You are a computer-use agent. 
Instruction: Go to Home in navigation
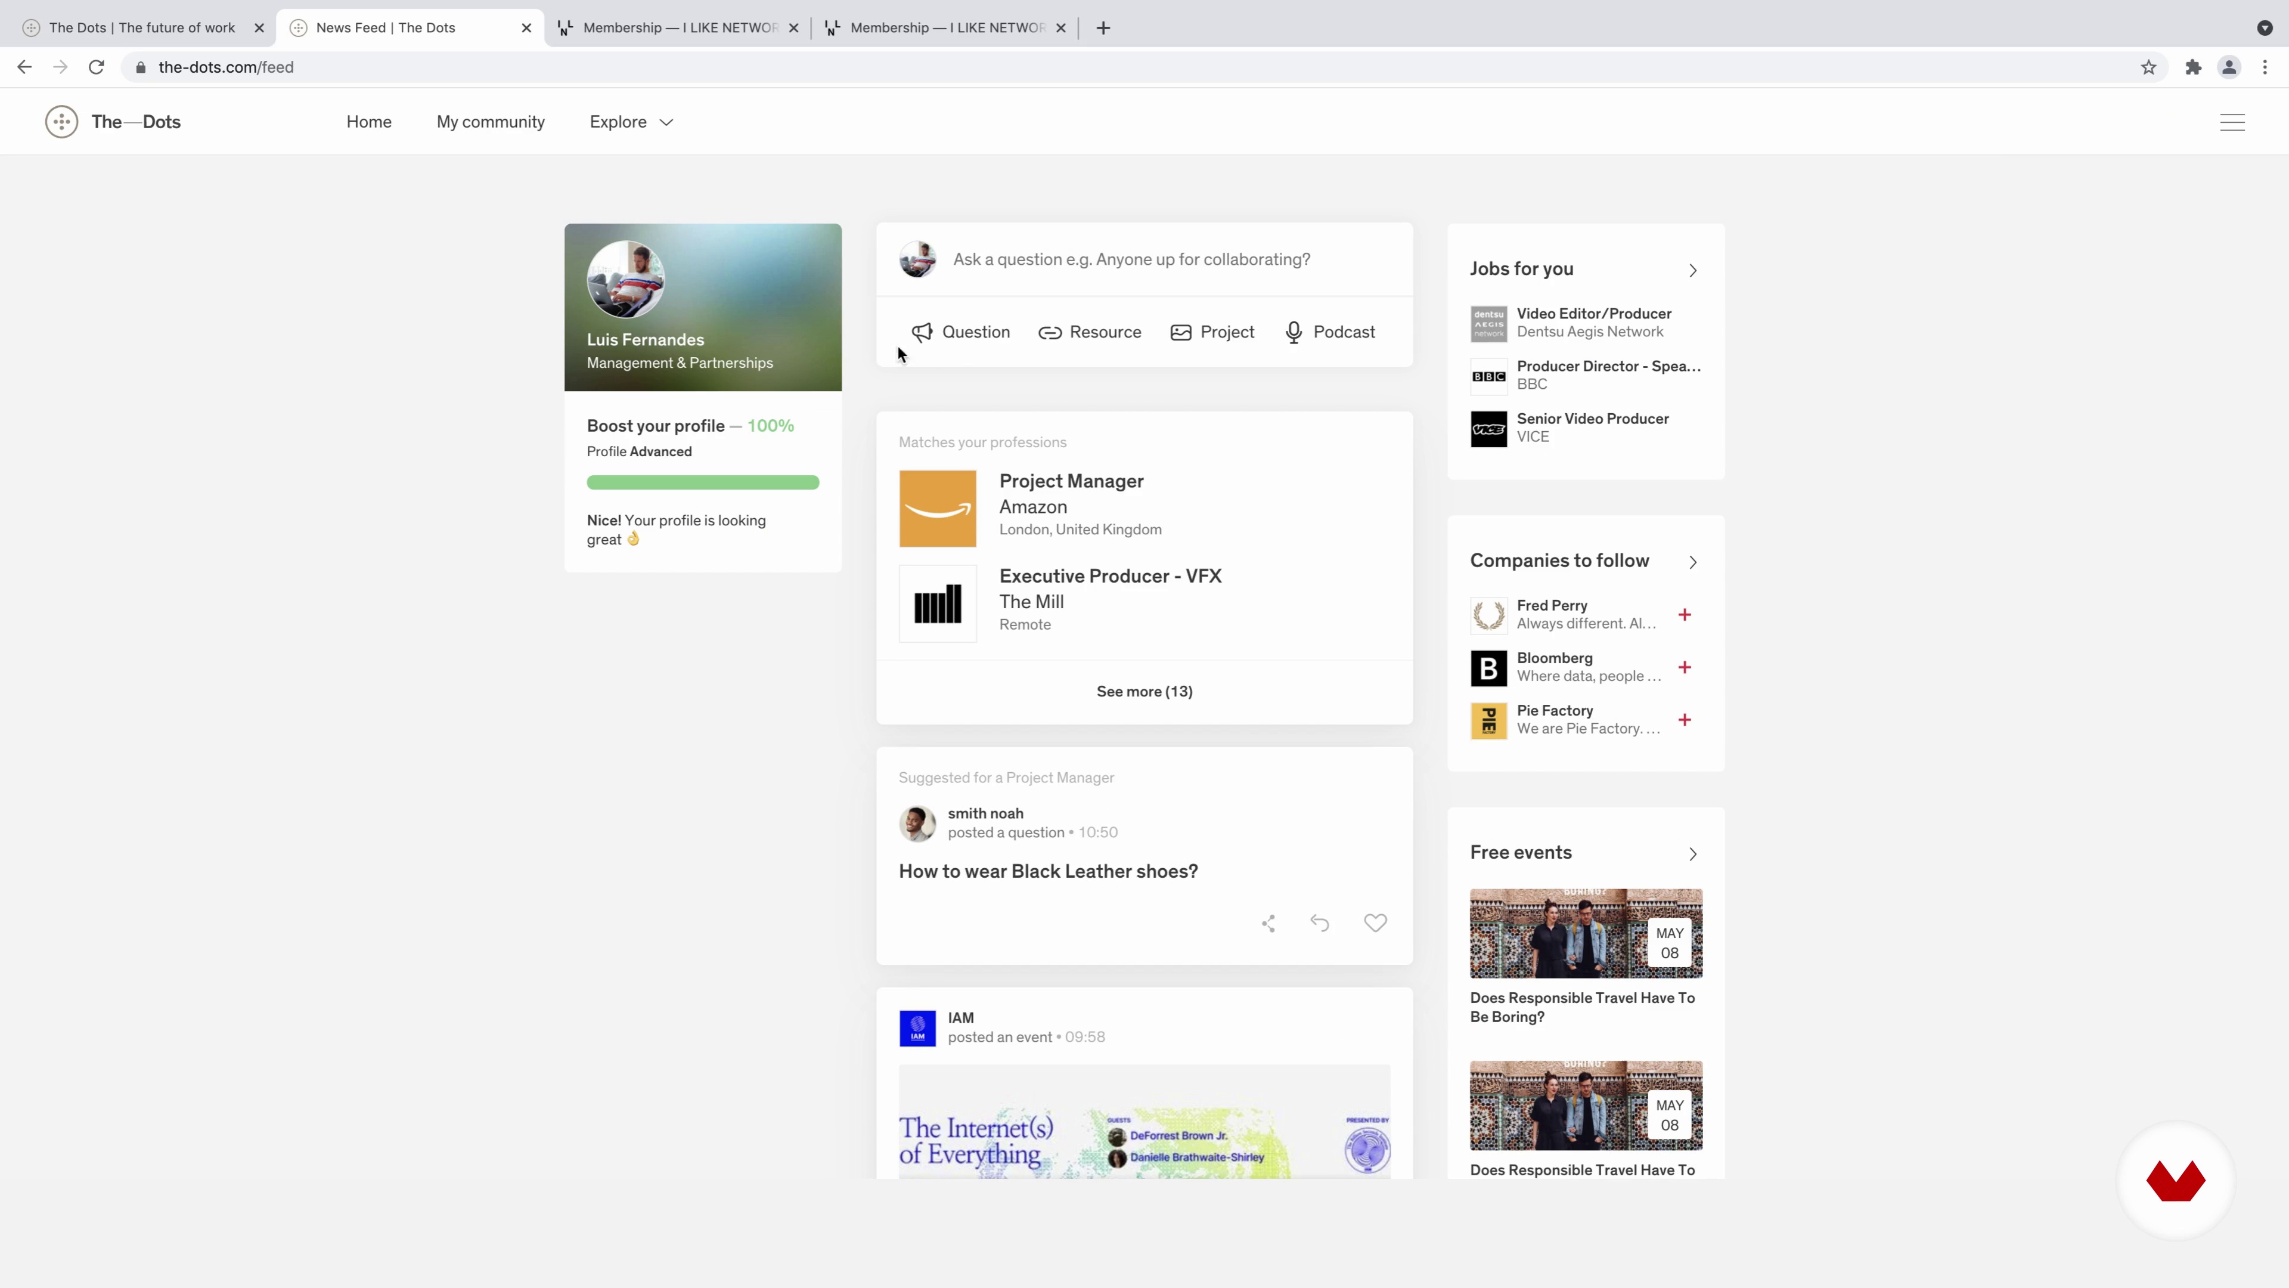click(x=369, y=122)
